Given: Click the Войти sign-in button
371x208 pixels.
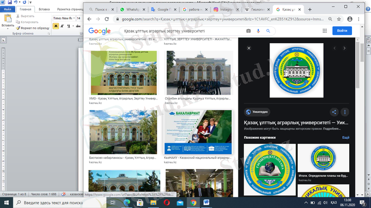Looking at the screenshot, I should point(342,31).
